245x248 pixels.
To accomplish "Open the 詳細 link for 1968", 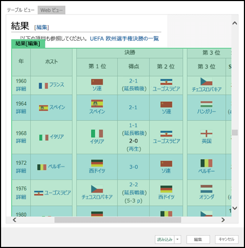I will tap(21, 141).
